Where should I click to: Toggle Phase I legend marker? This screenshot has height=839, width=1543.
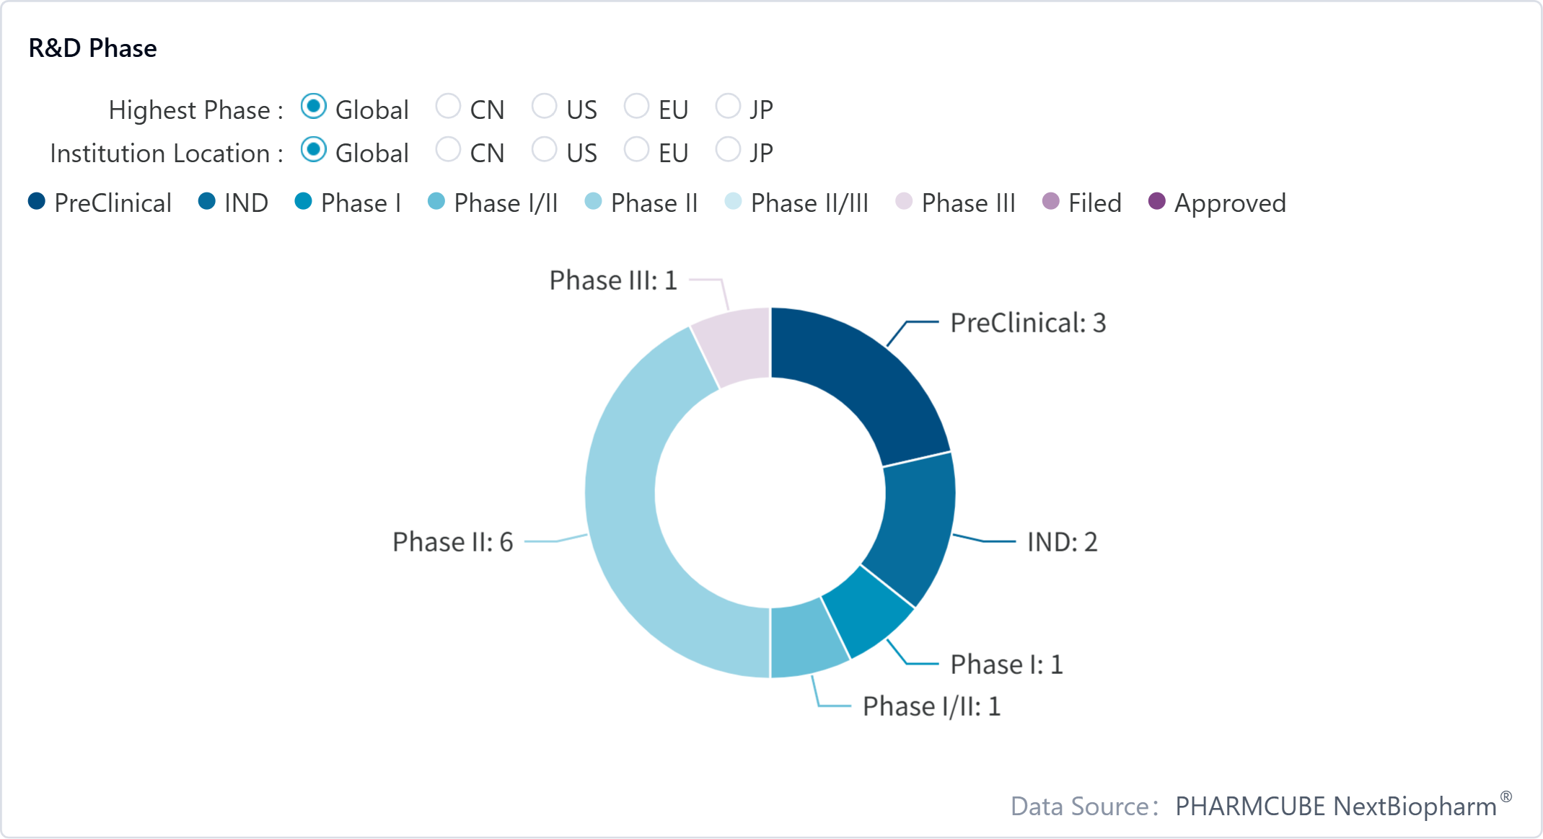(304, 202)
